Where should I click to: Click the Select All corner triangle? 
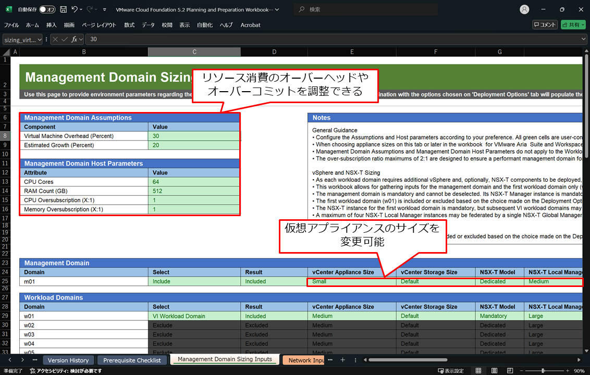pos(6,52)
